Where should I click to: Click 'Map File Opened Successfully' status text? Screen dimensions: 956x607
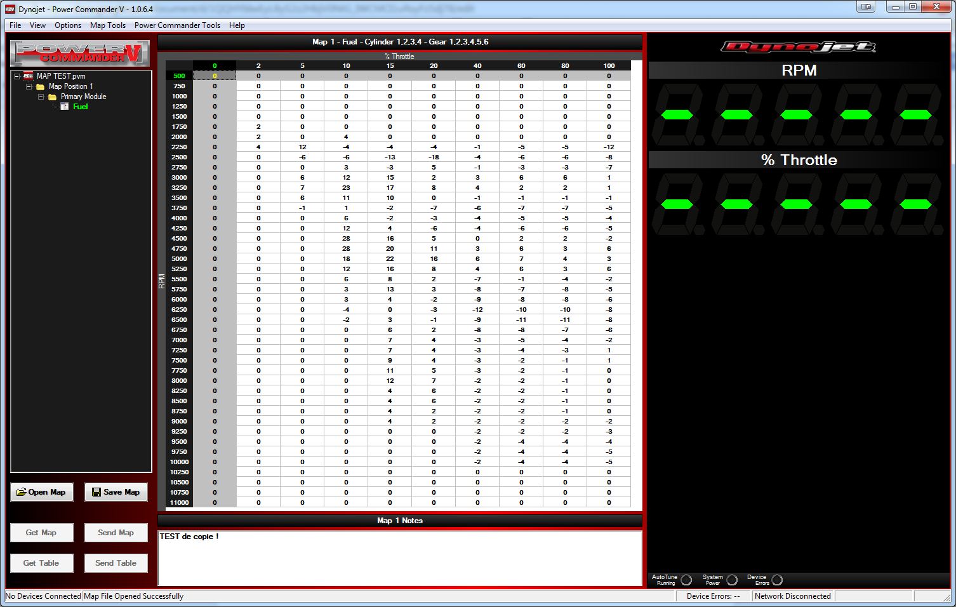click(x=134, y=596)
